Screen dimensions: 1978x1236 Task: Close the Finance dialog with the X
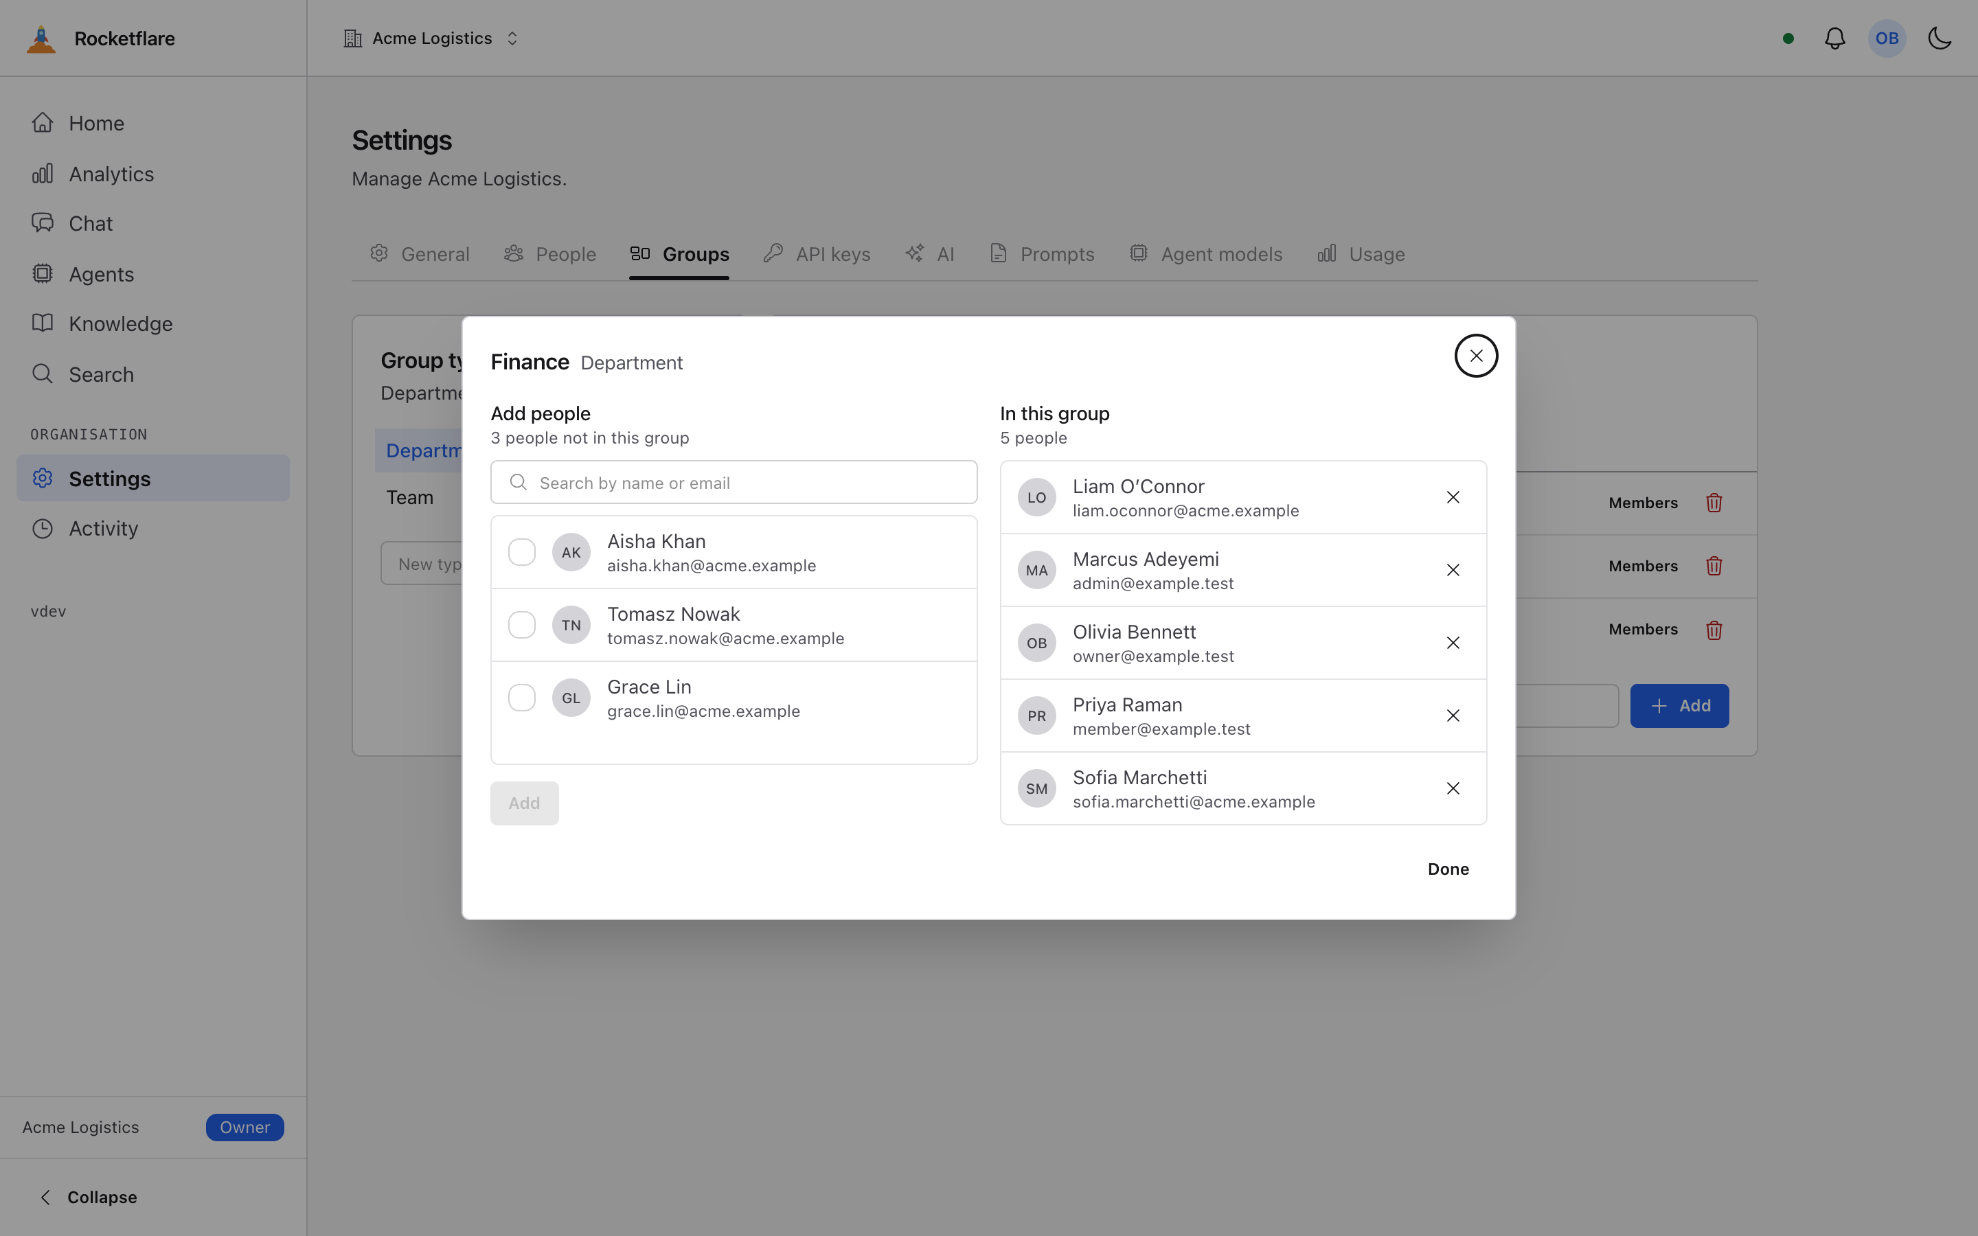coord(1476,356)
